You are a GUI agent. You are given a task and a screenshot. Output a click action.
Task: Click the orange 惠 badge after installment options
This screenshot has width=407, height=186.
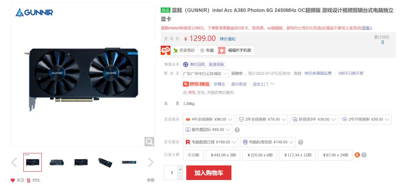click(x=357, y=155)
